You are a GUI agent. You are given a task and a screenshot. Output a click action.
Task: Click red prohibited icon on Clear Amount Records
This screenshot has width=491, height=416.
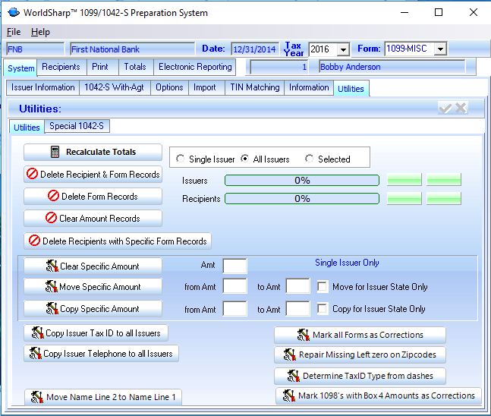51,218
